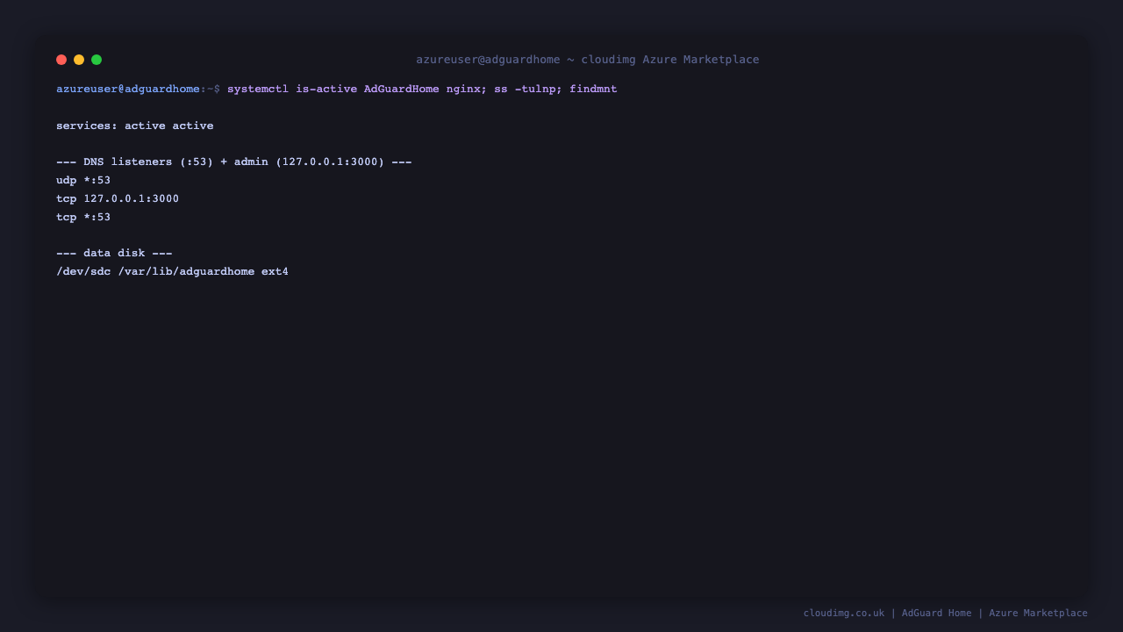Click the yellow minimize window dot
The height and width of the screenshot is (632, 1123).
[79, 60]
